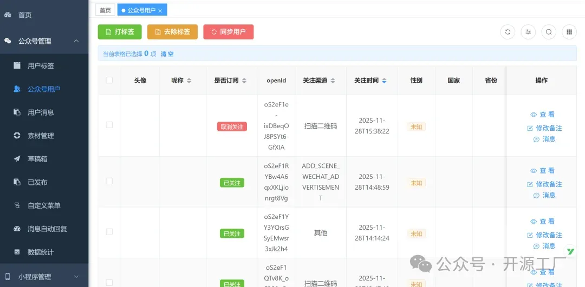Click the 未知 gender tag in the 14:14:24 row
Screen dimensions: 585x287
tap(416, 234)
